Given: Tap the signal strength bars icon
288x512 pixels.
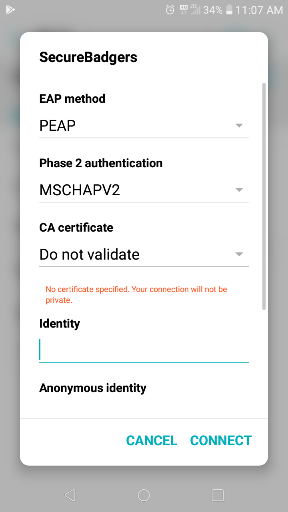Looking at the screenshot, I should [196, 10].
